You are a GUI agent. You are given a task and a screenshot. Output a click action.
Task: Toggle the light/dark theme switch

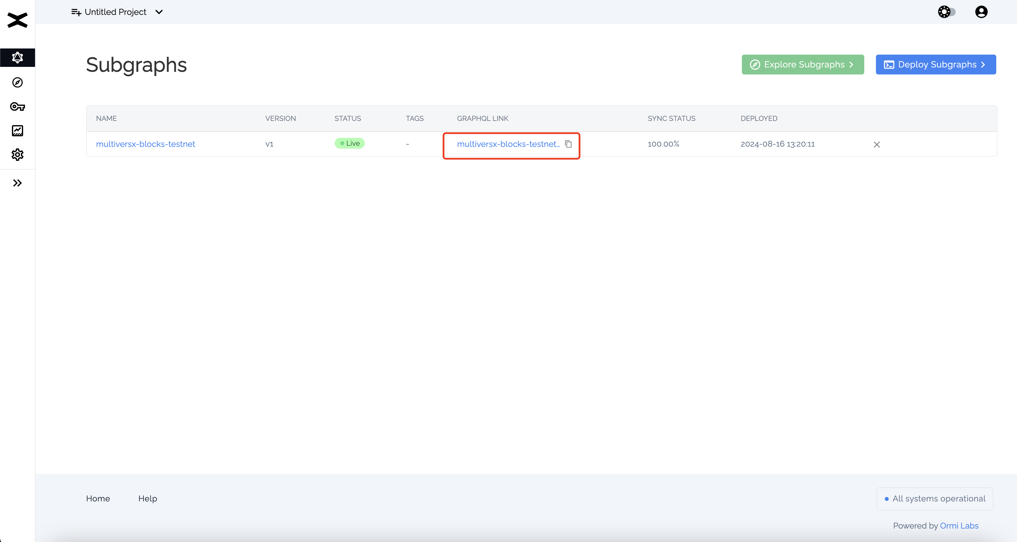(x=947, y=12)
